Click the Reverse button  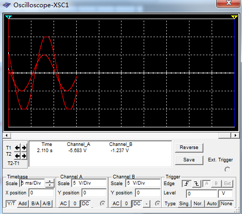189,147
